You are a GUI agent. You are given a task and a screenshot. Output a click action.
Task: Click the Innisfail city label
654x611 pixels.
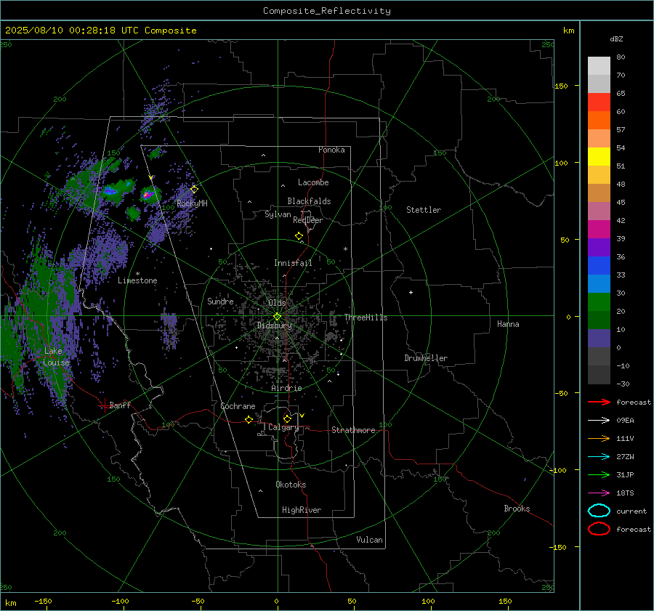(293, 263)
